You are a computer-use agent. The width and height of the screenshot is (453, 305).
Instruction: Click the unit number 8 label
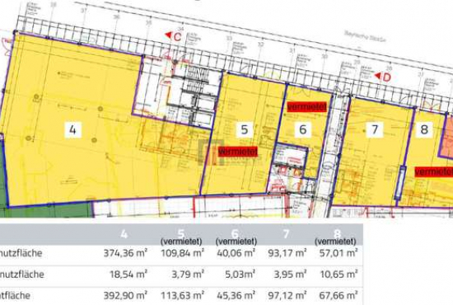424,129
